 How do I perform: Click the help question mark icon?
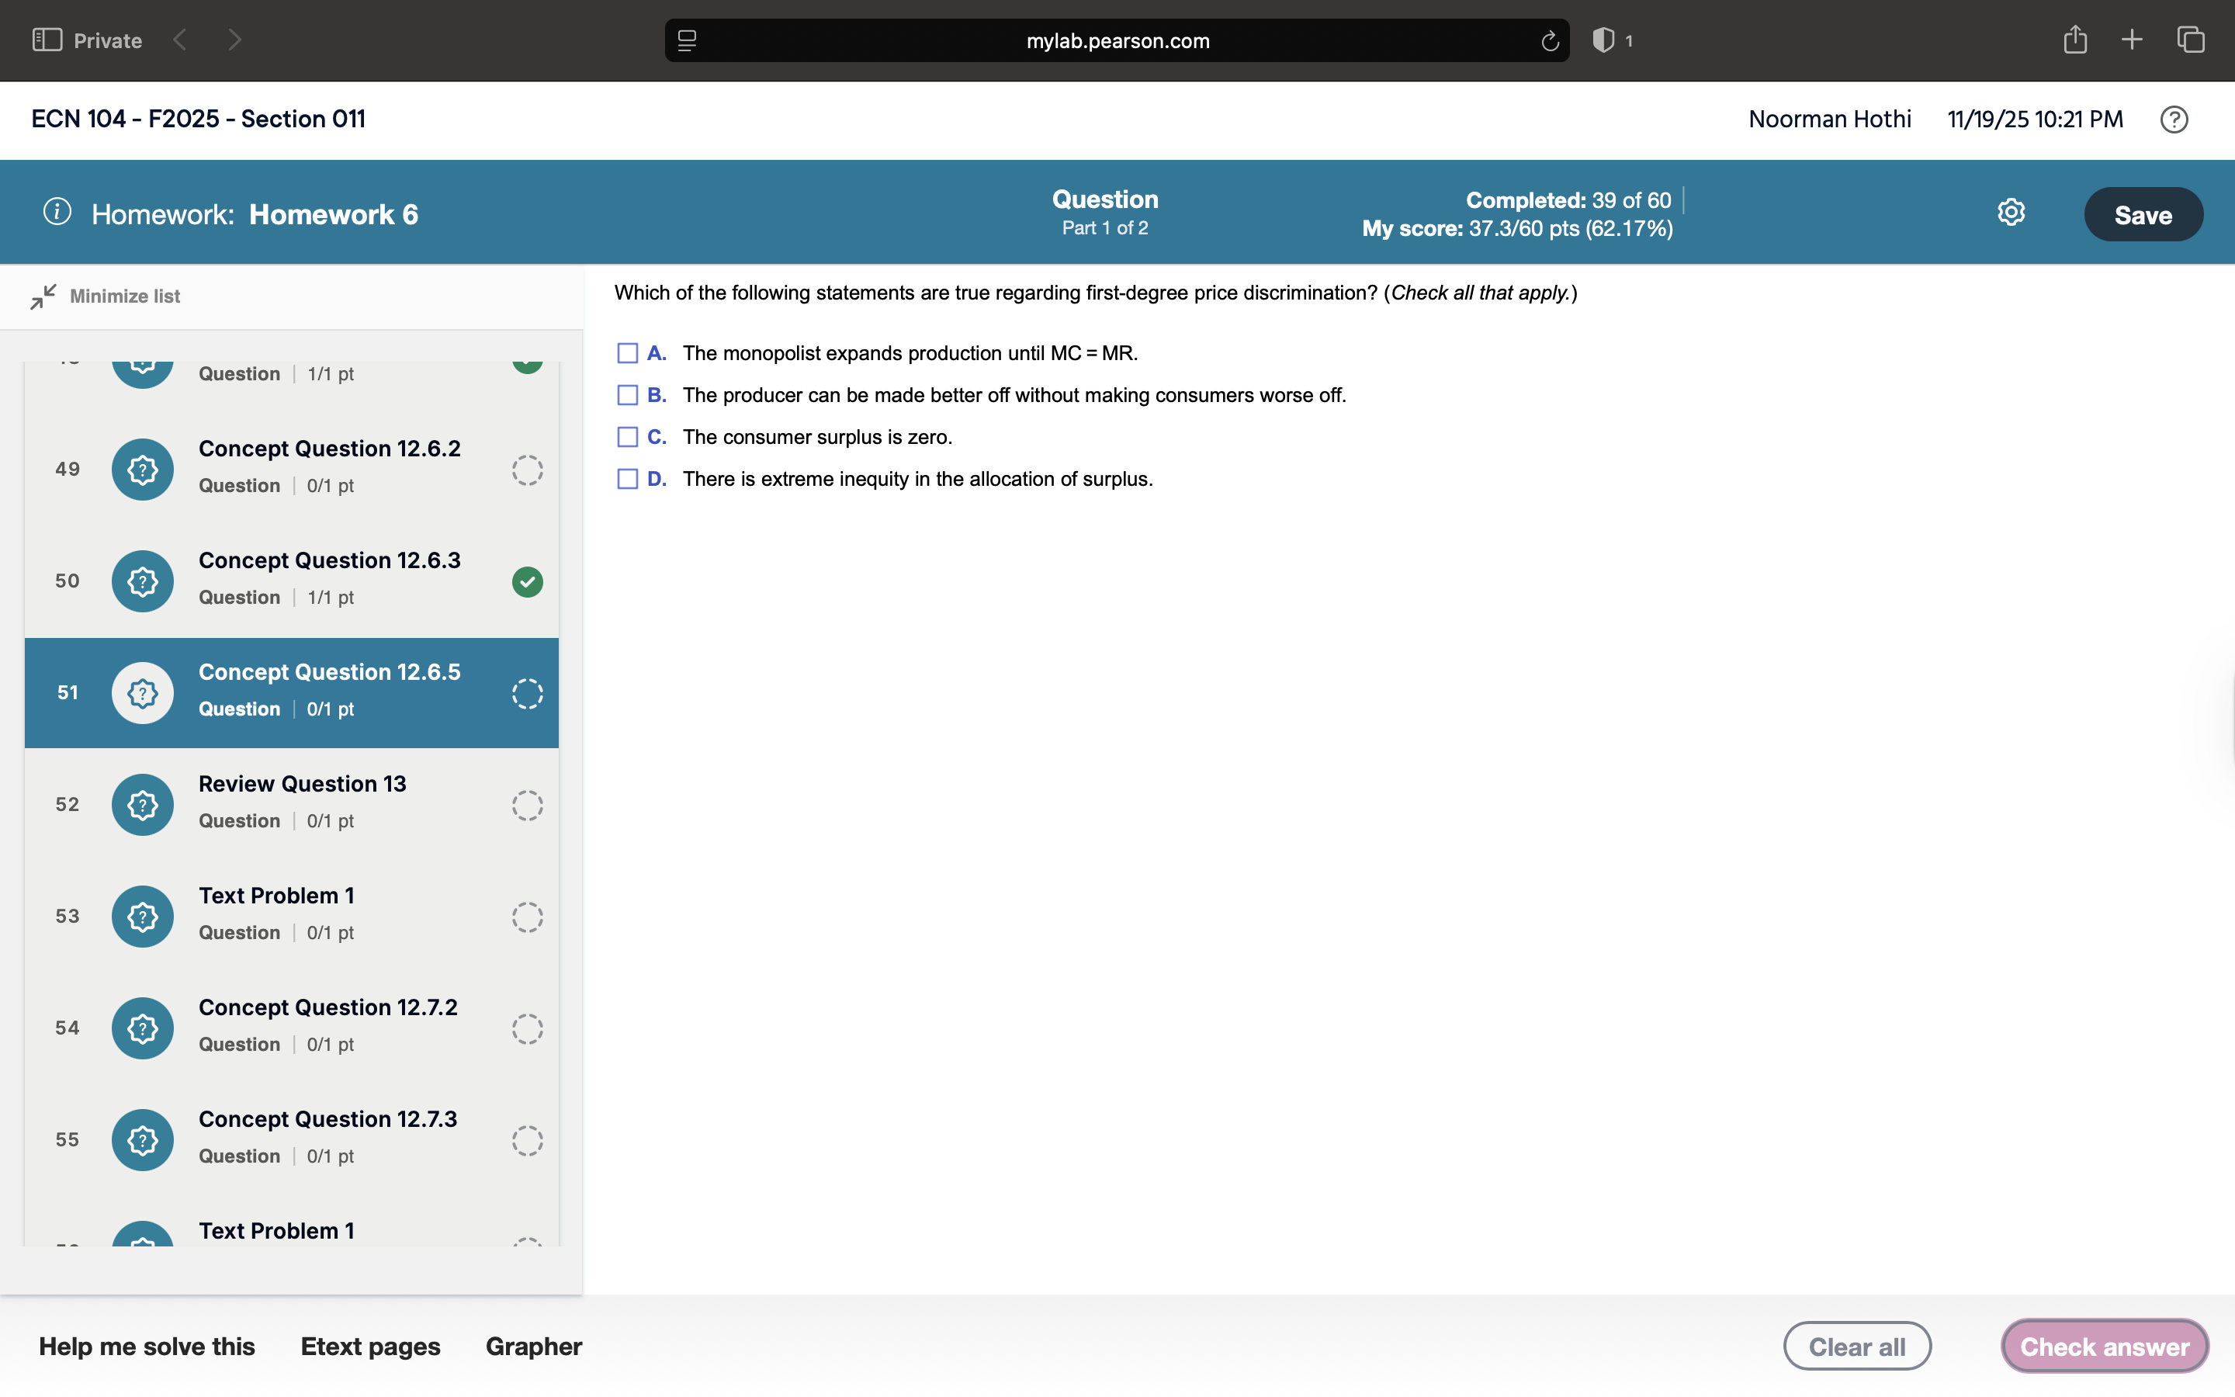2173,120
